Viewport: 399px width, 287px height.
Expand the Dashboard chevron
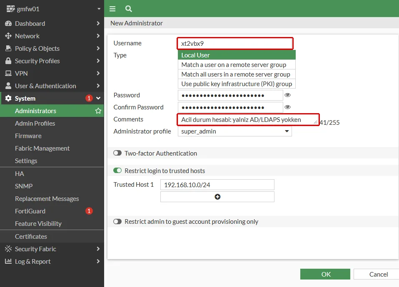(x=98, y=23)
